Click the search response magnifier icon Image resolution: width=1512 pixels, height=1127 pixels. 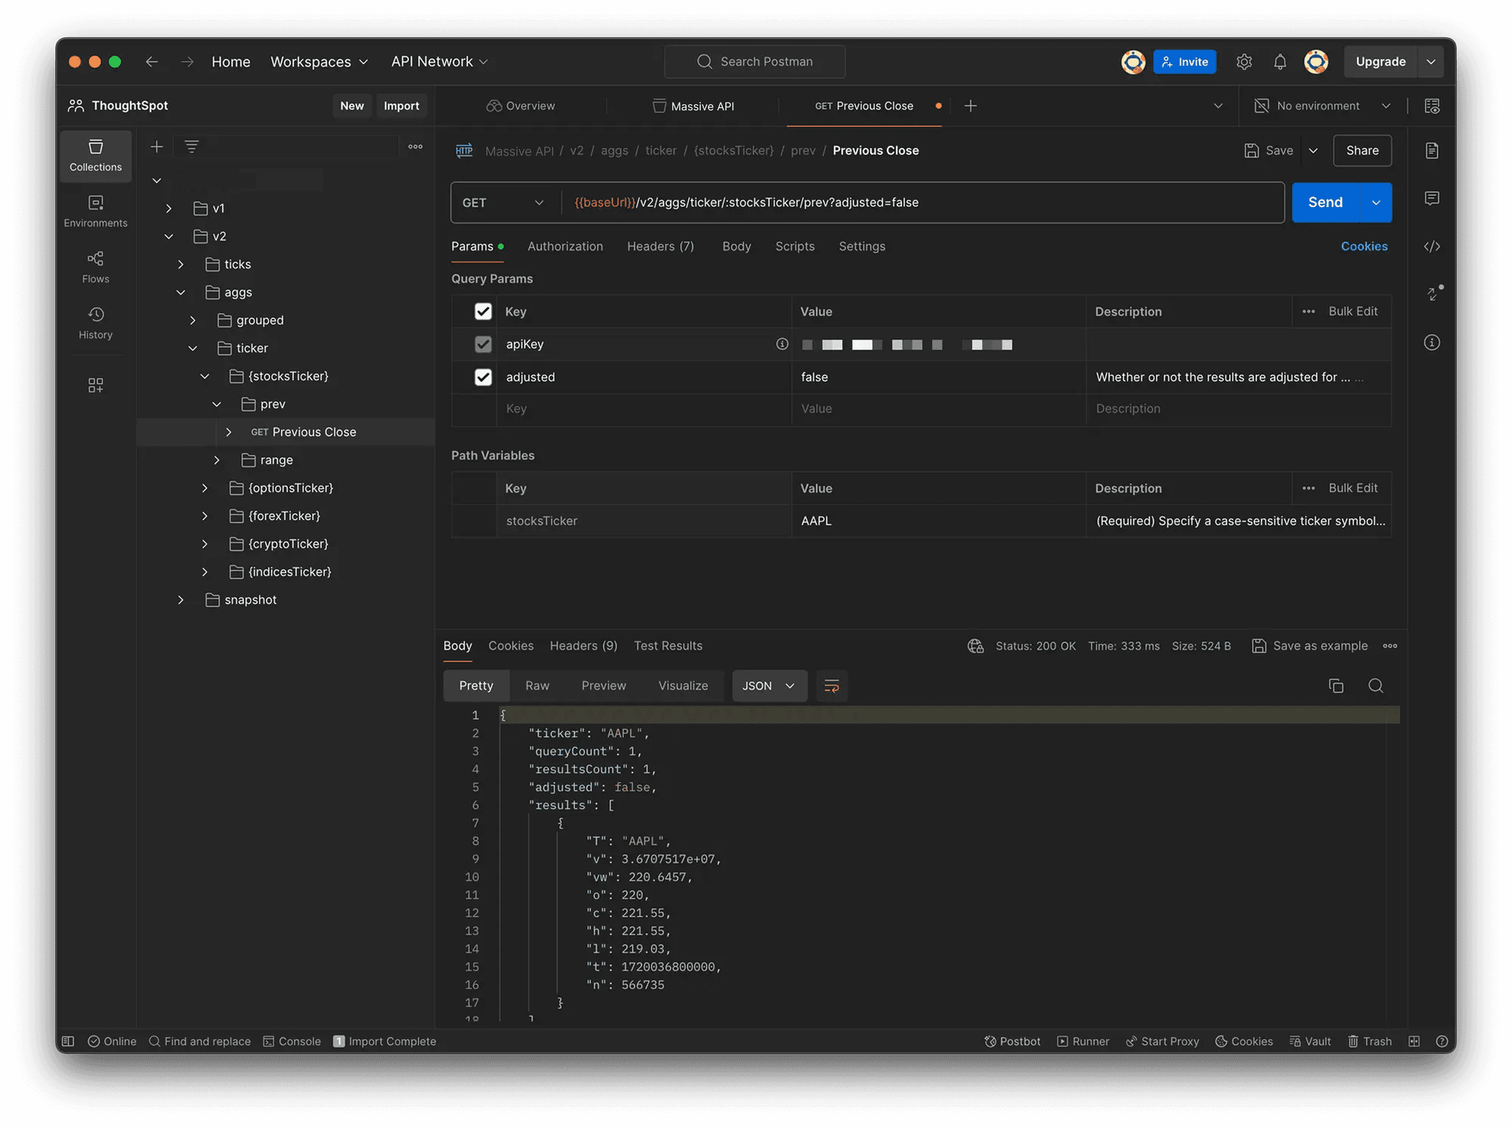pos(1375,686)
